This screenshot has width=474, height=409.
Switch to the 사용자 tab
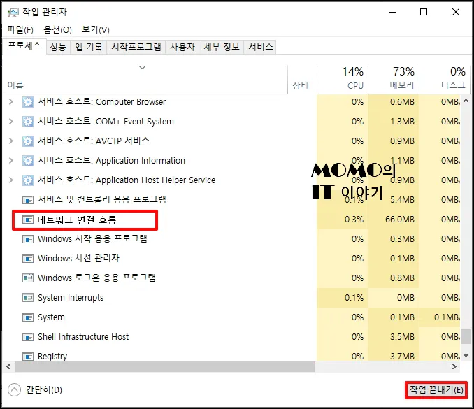pos(182,47)
